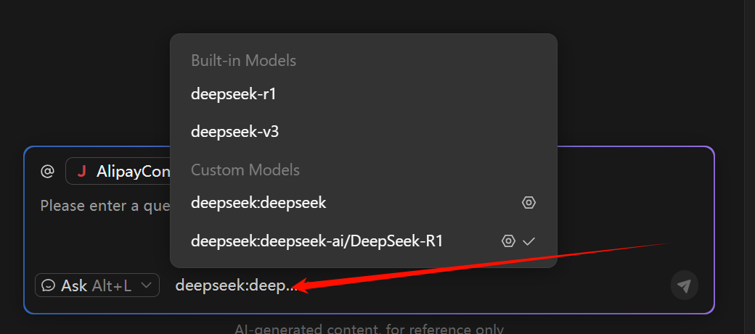Click the checkmark beside DeepSeek-R1 model
The image size is (755, 334).
[x=528, y=241]
